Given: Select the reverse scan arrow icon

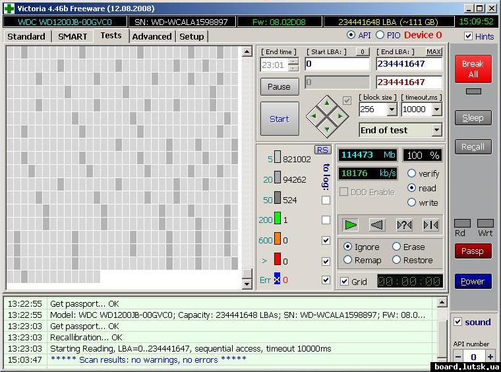Looking at the screenshot, I should point(377,225).
